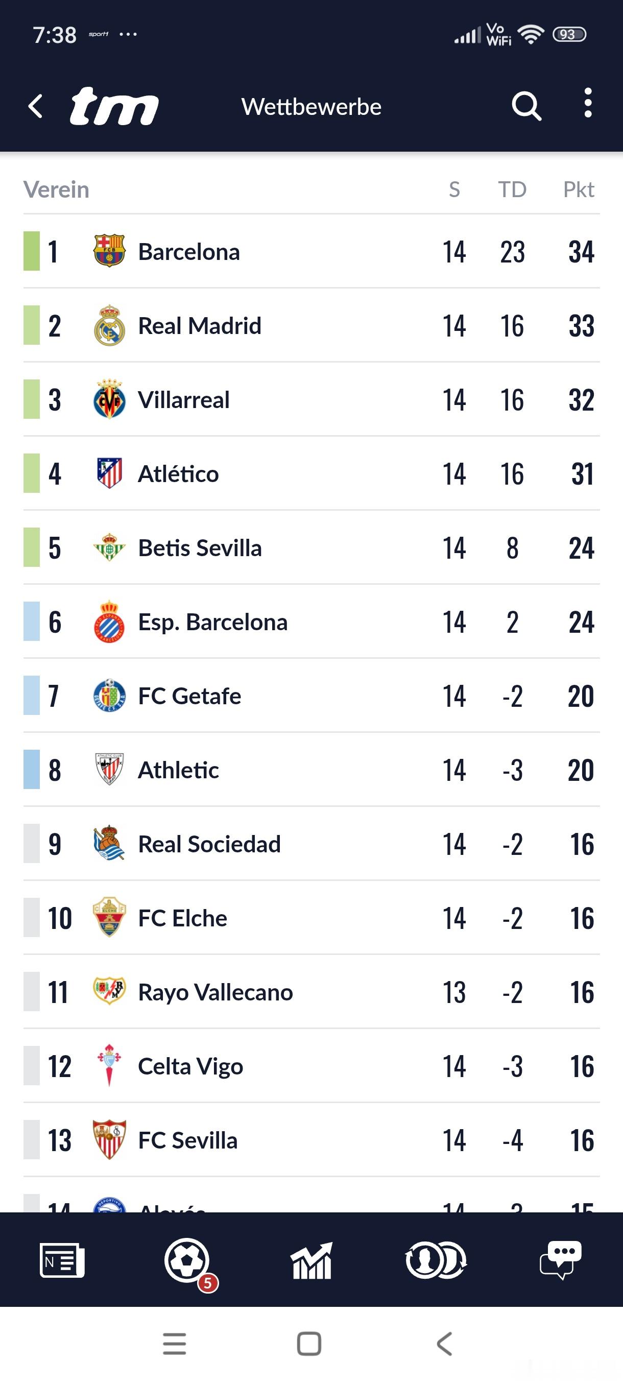Open the market values chart icon
The height and width of the screenshot is (1385, 623).
311,1260
